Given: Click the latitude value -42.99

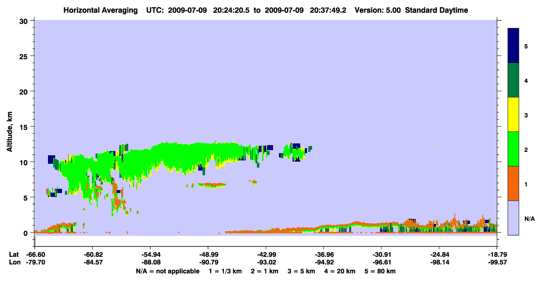Looking at the screenshot, I should (266, 255).
